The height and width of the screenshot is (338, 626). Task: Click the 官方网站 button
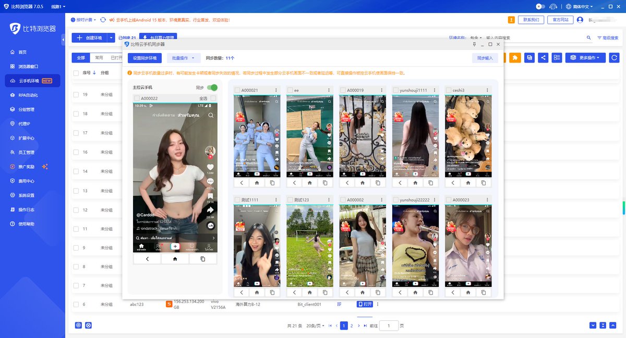click(560, 20)
